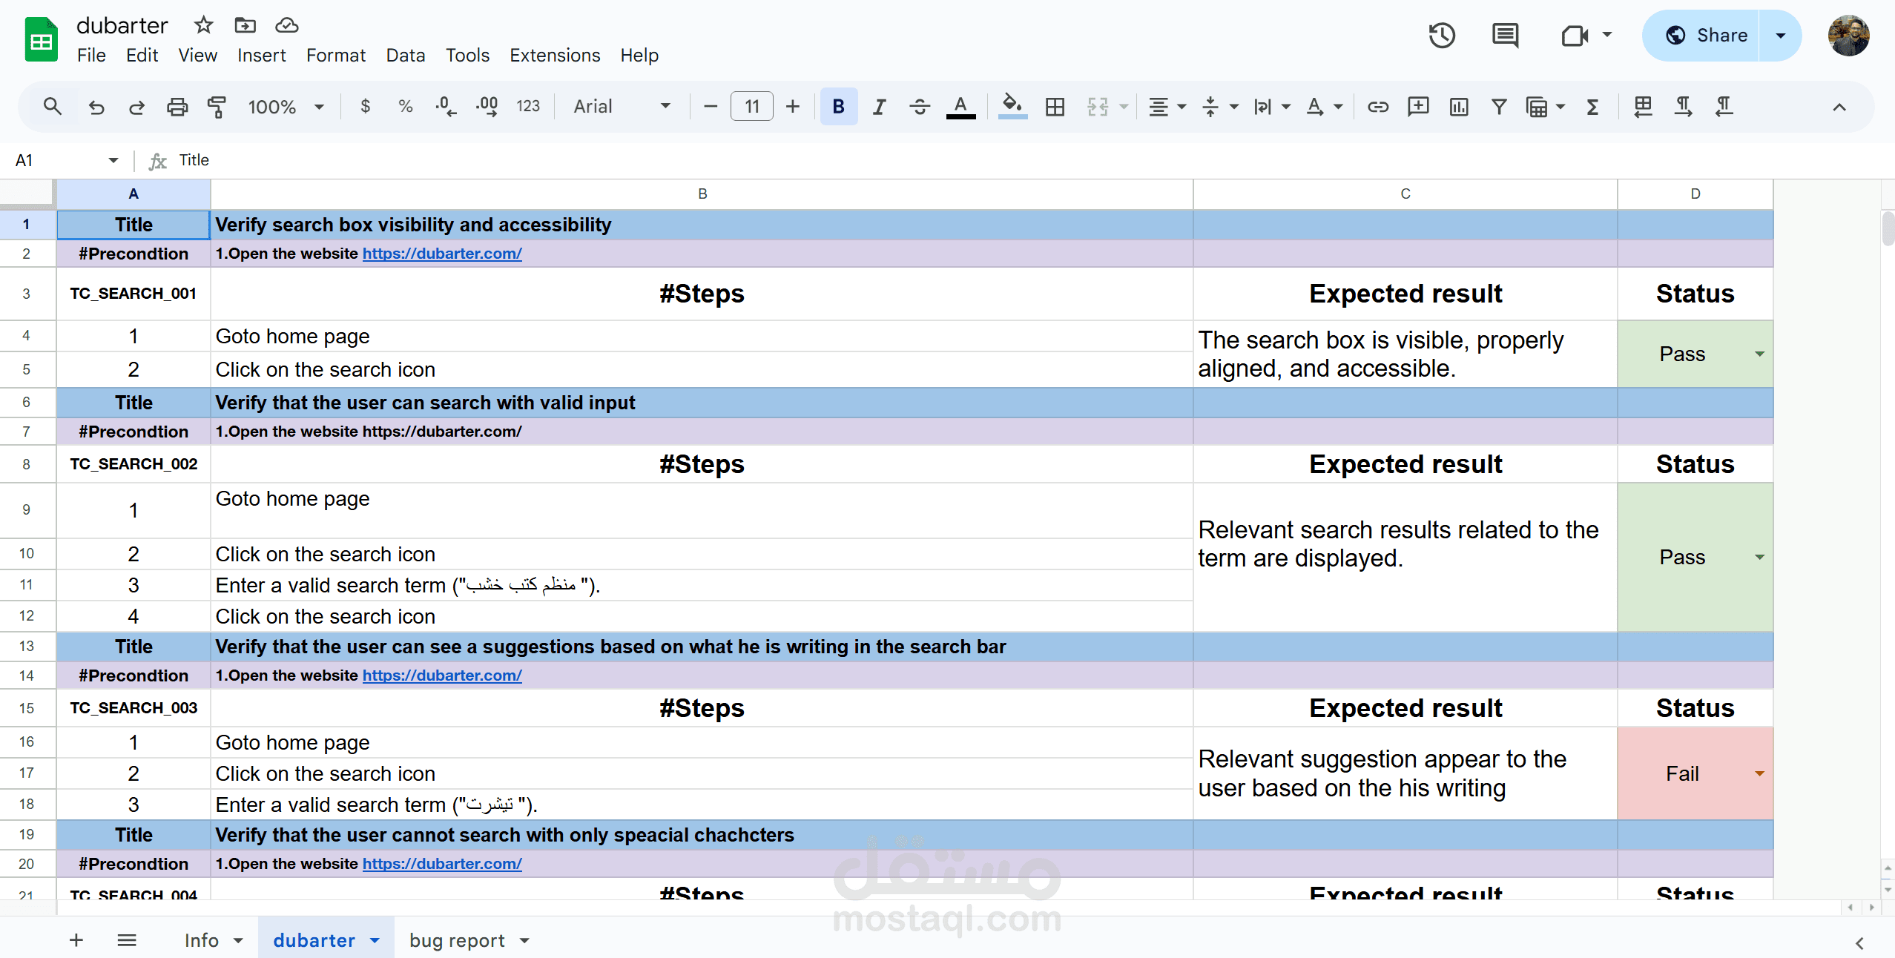Open vertical align dropdown
This screenshot has width=1895, height=958.
(1219, 107)
